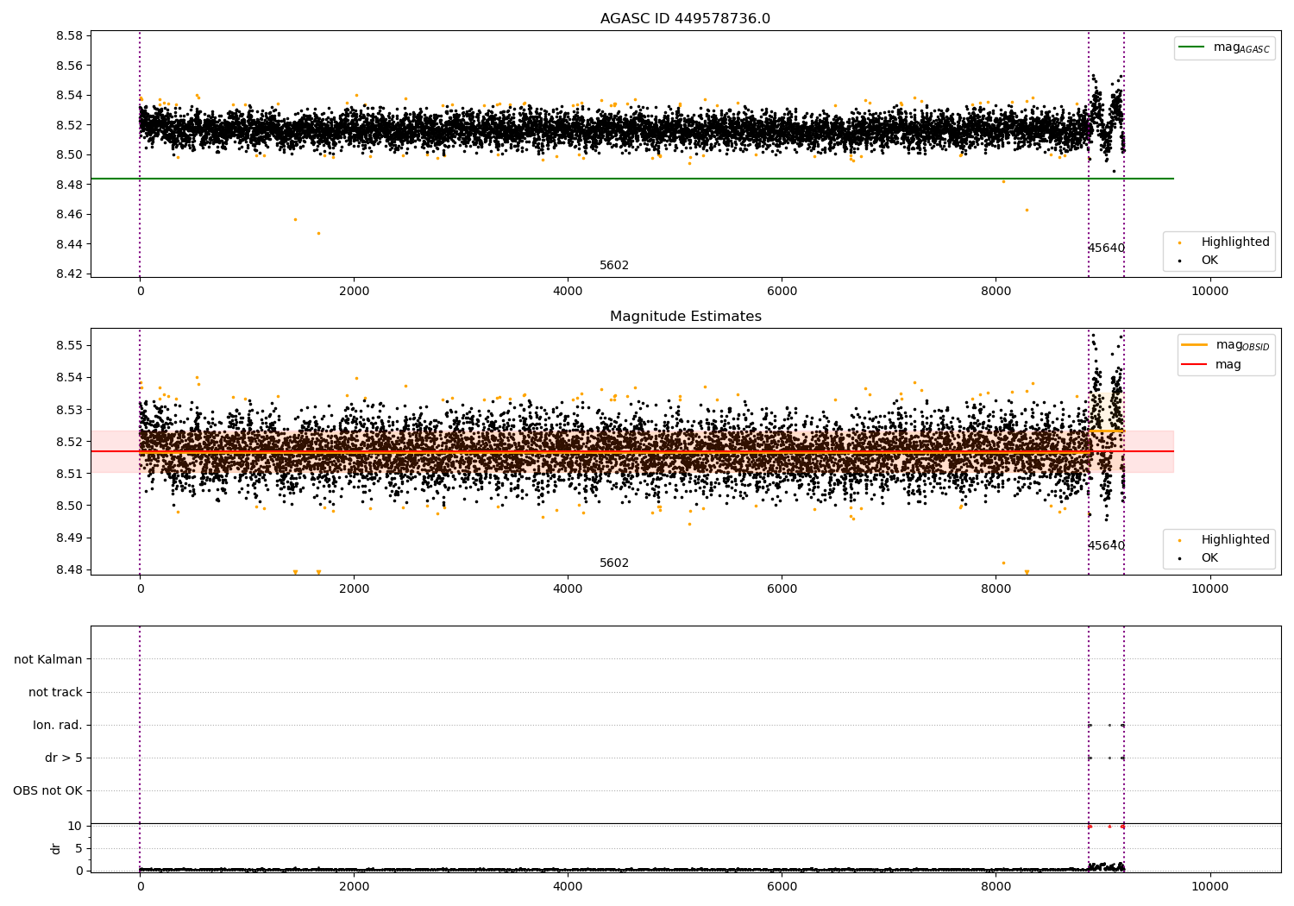Click the '5602' label in Magnitude Estimates plot
The height and width of the screenshot is (906, 1294).
614,563
